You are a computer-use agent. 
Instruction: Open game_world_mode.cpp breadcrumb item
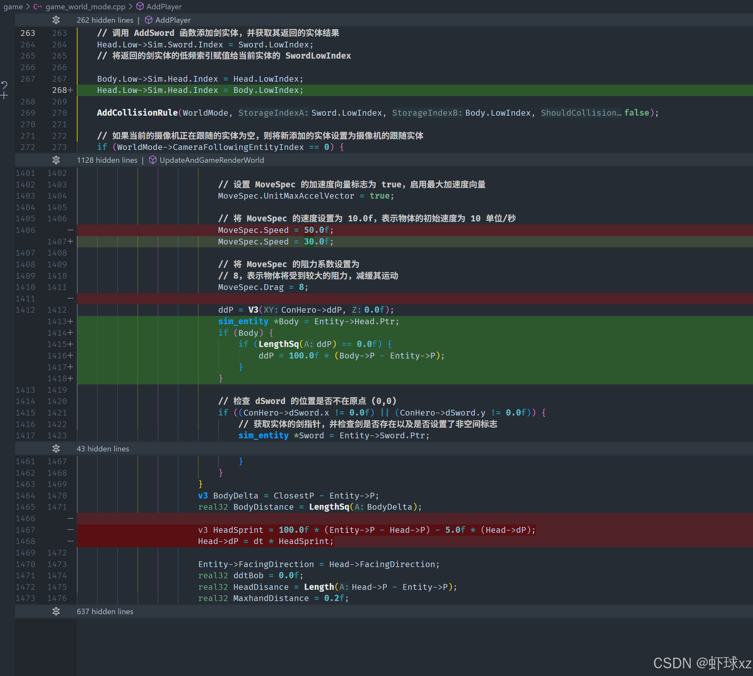[86, 7]
